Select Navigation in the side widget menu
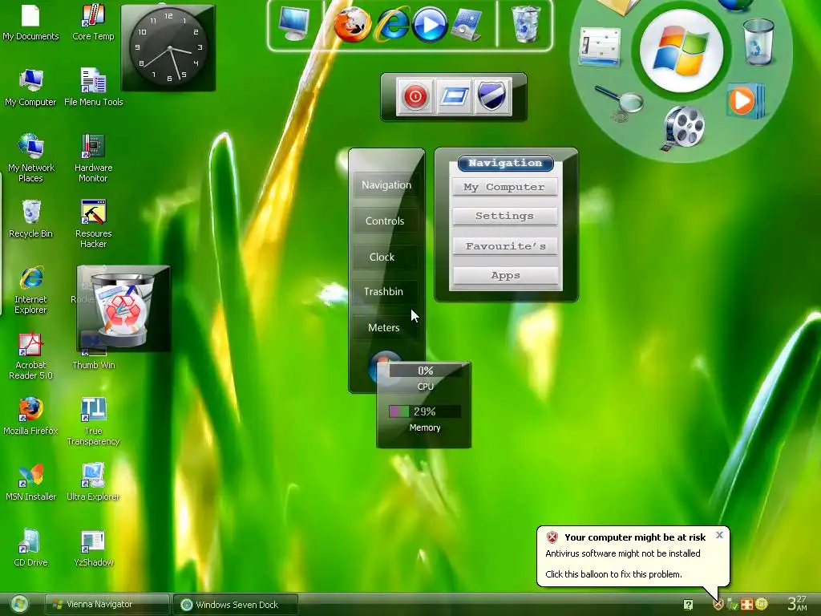 click(x=386, y=185)
